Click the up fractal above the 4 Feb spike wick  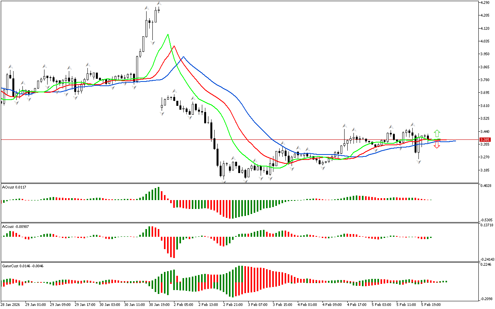pos(344,126)
